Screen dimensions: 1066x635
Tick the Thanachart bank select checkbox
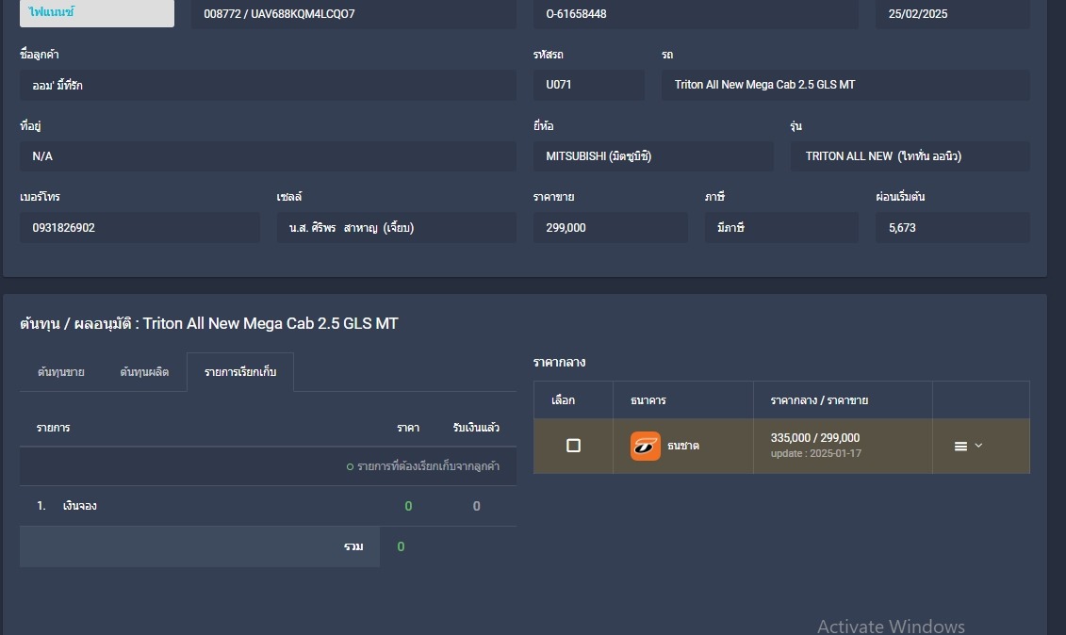pyautogui.click(x=573, y=446)
